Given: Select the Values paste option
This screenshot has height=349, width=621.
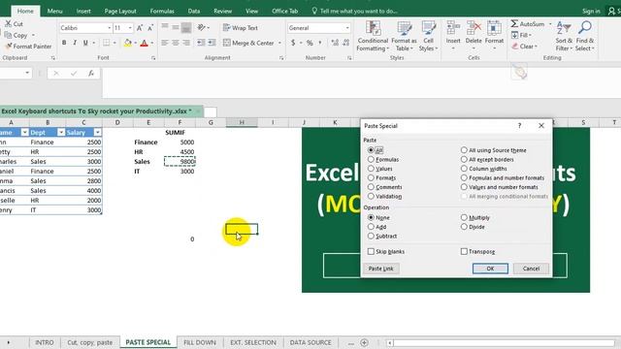Looking at the screenshot, I should coord(371,169).
